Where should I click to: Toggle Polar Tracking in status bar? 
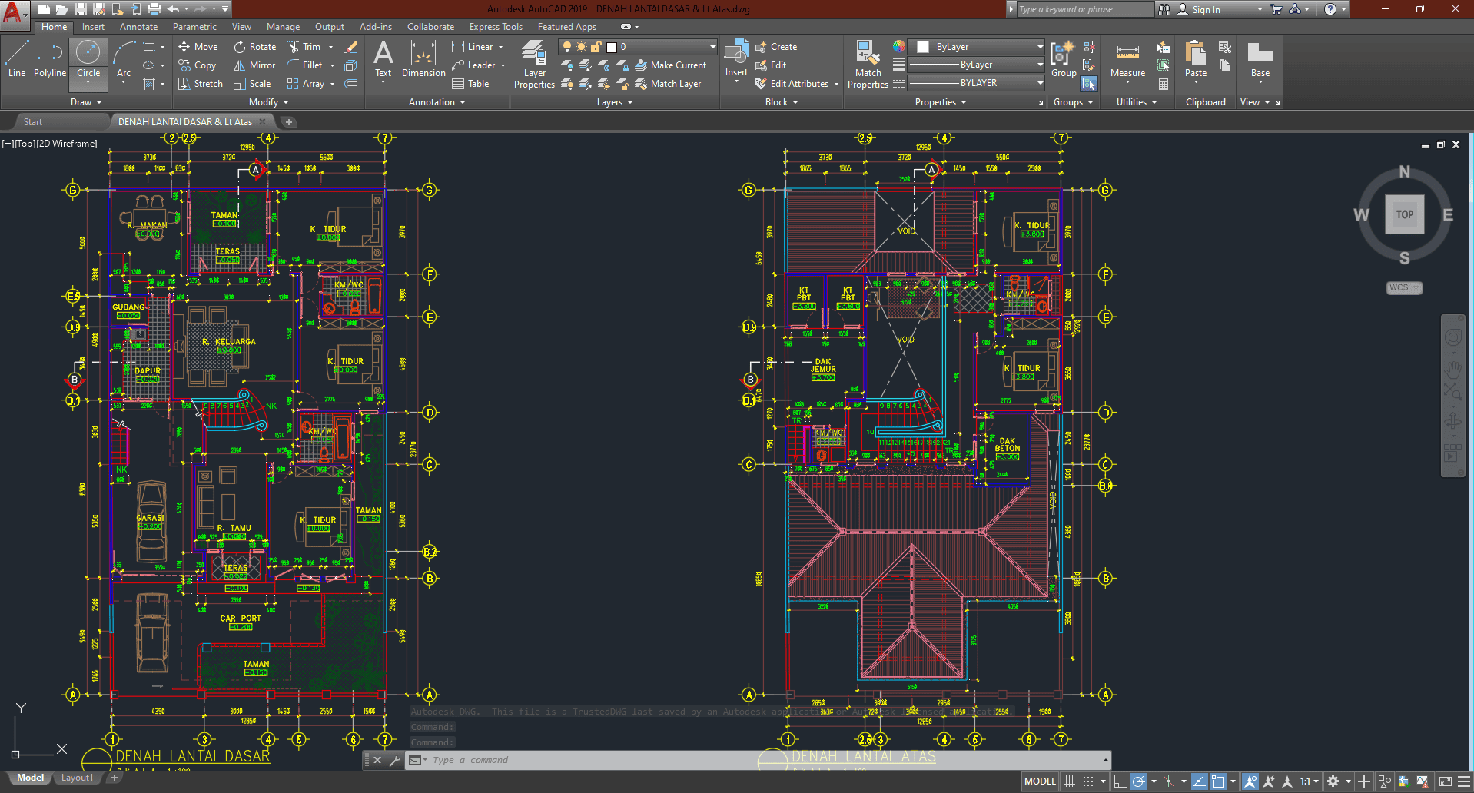coord(1139,781)
